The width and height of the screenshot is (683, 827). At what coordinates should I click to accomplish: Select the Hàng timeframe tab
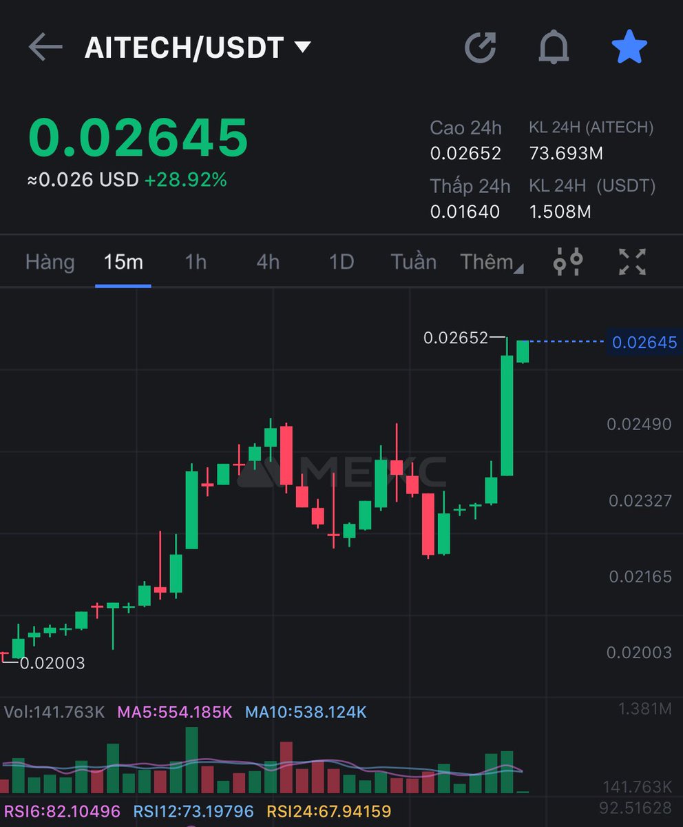[x=50, y=262]
